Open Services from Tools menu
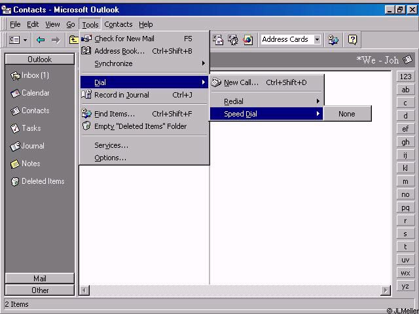Viewport: 419px width, 314px height. [x=144, y=145]
